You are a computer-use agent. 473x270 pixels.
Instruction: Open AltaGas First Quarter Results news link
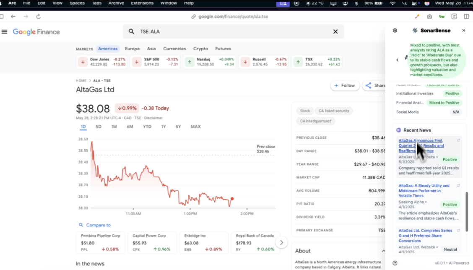[x=421, y=146]
